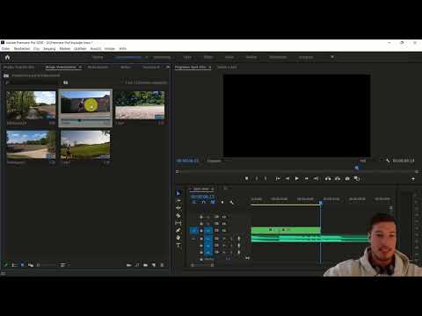Open timeline display settings wrench
This screenshot has width=422, height=316.
231,202
